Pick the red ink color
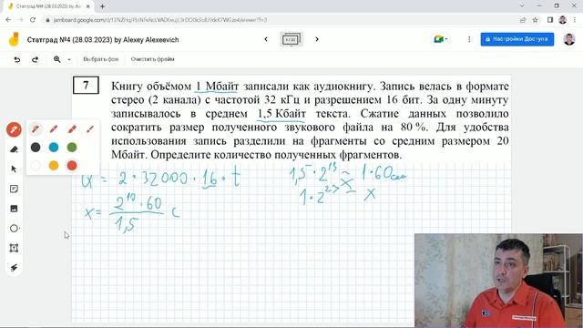Screen dimensions: 583x328 coord(72,166)
